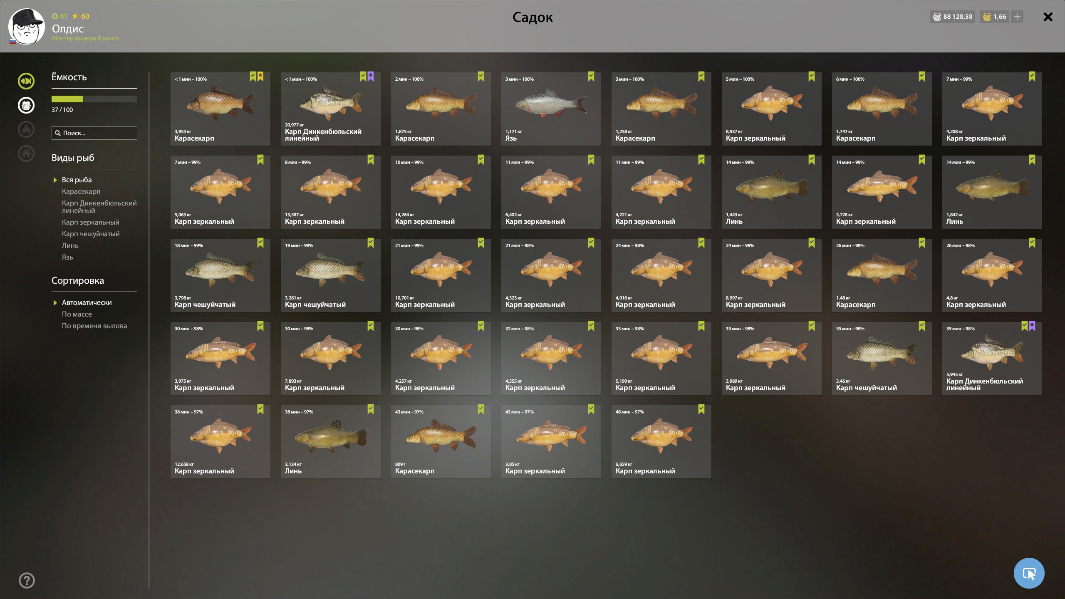Click the player name Олдис
This screenshot has width=1065, height=599.
click(68, 28)
